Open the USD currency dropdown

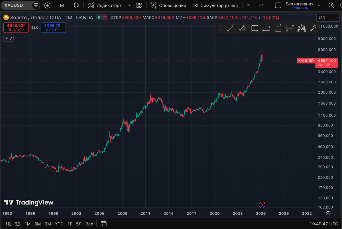[x=327, y=17]
